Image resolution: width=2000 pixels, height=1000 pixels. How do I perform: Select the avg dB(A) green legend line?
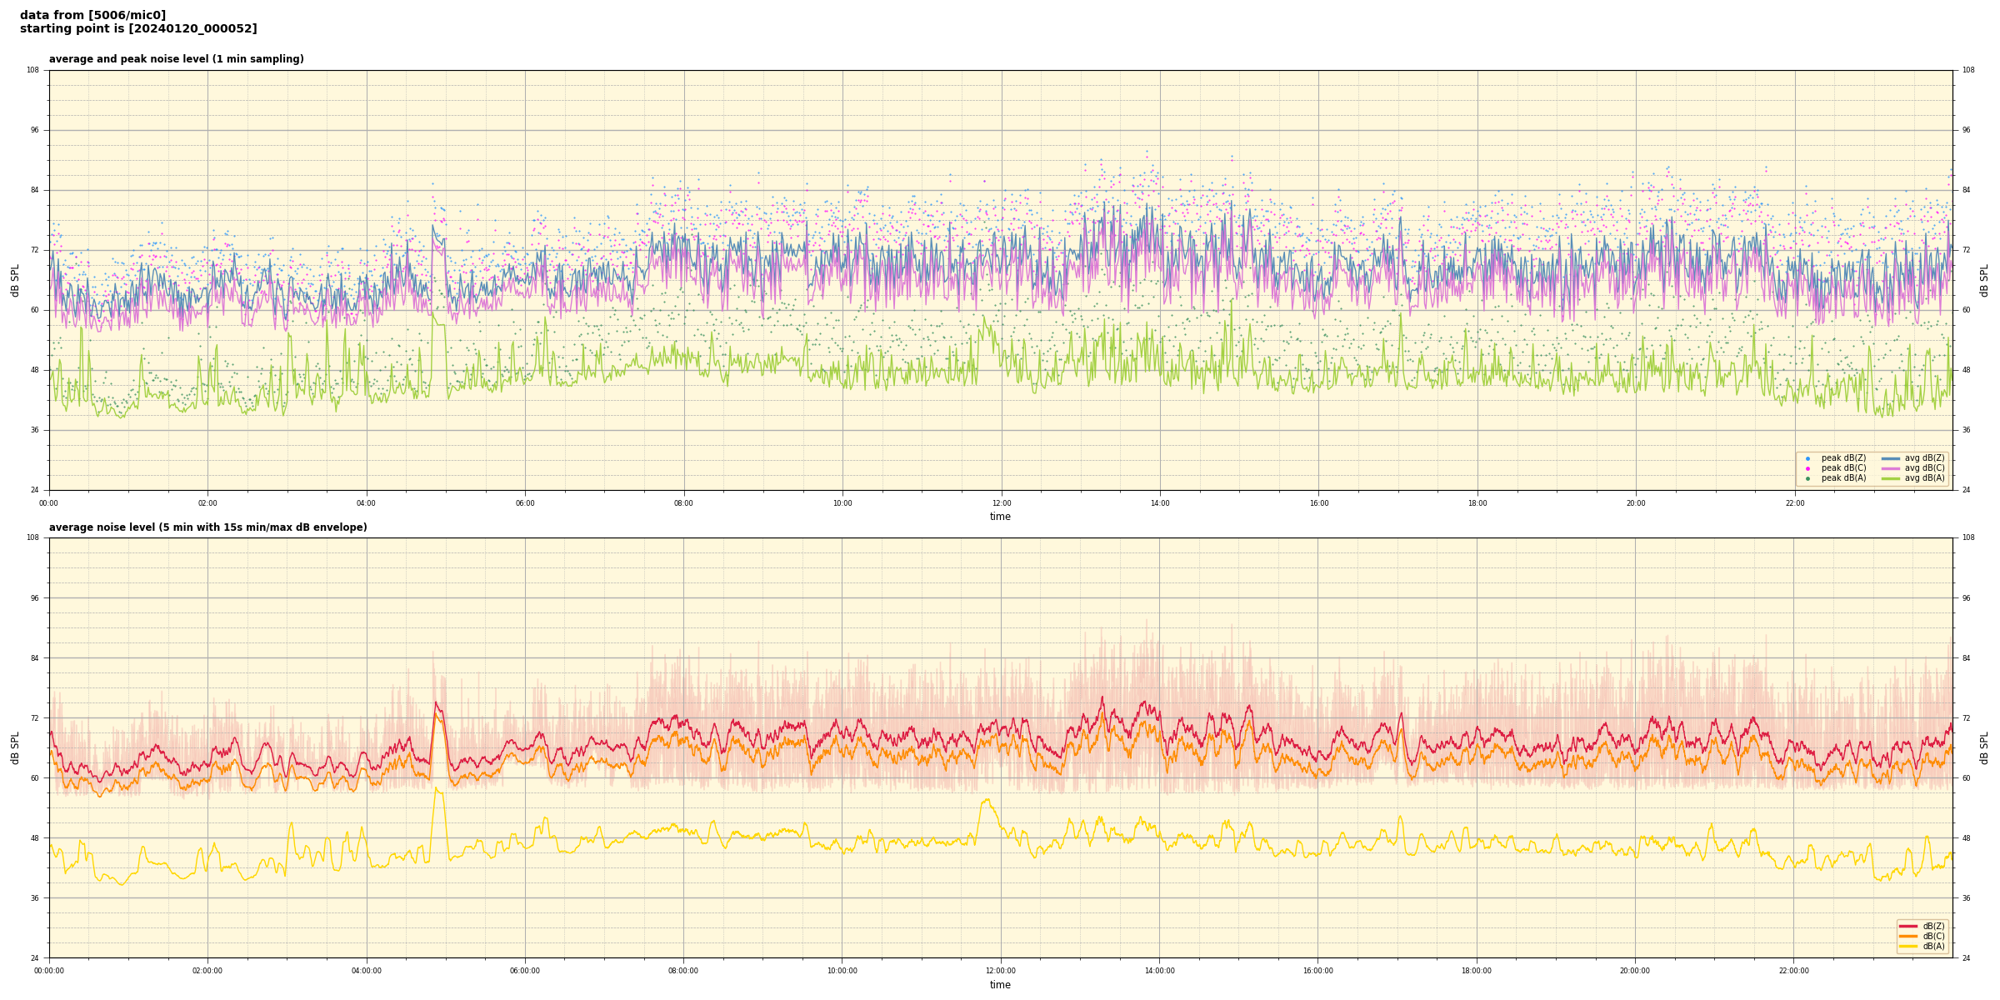(1890, 478)
